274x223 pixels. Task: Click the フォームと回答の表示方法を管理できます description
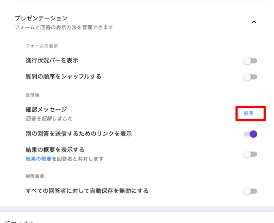pyautogui.click(x=64, y=27)
